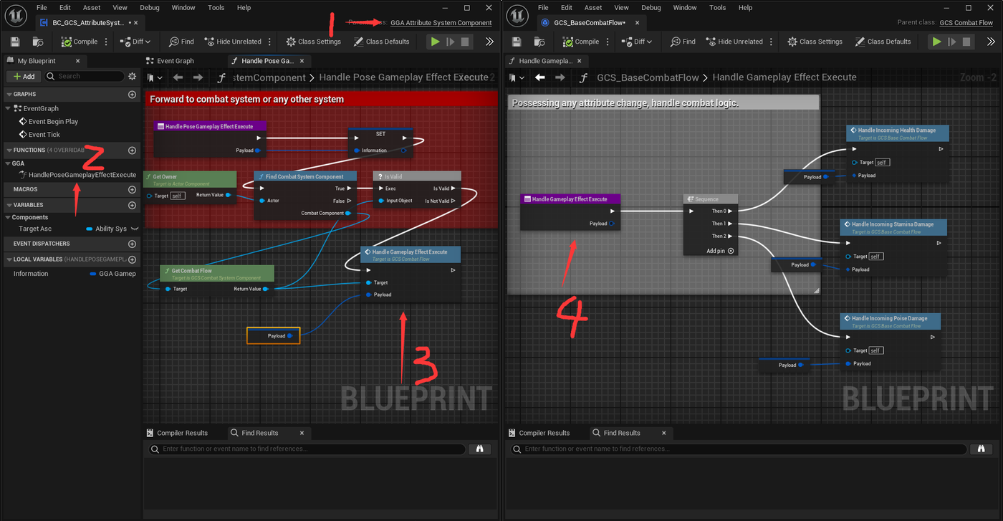Add new function with Functions plus icon

tap(132, 150)
